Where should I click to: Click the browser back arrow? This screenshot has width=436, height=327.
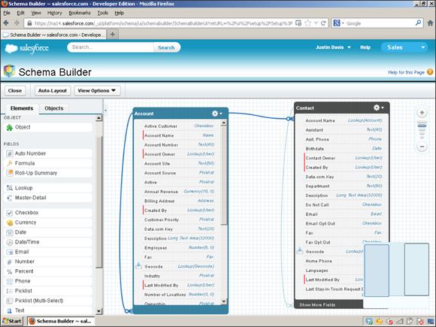[x=6, y=23]
